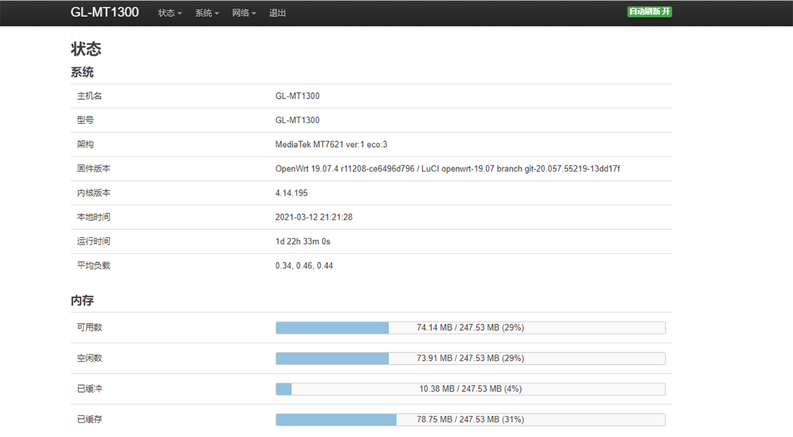Click 退出 to log out
This screenshot has height=437, width=793.
coord(277,13)
